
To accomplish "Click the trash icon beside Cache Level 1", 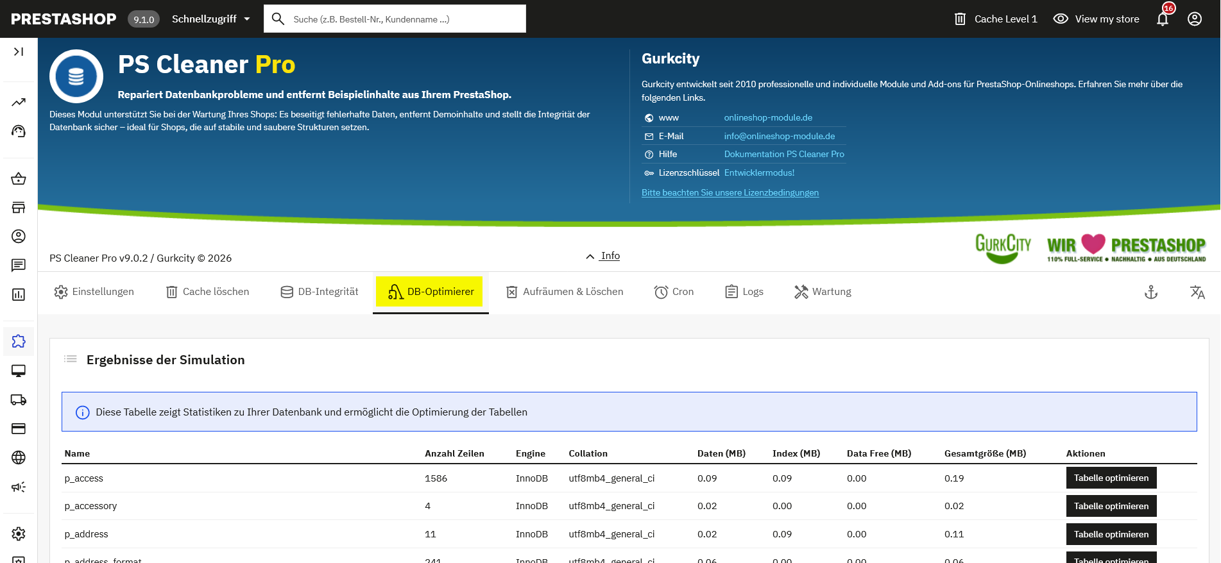I will pos(960,19).
